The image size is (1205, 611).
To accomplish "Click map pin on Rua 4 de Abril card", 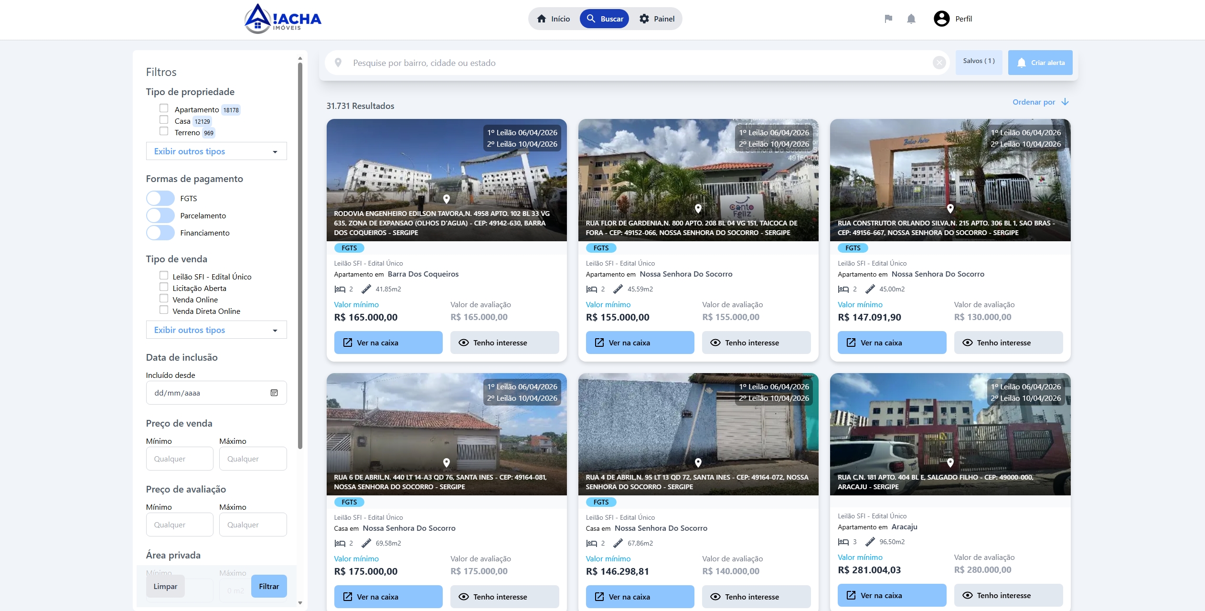I will [x=698, y=462].
